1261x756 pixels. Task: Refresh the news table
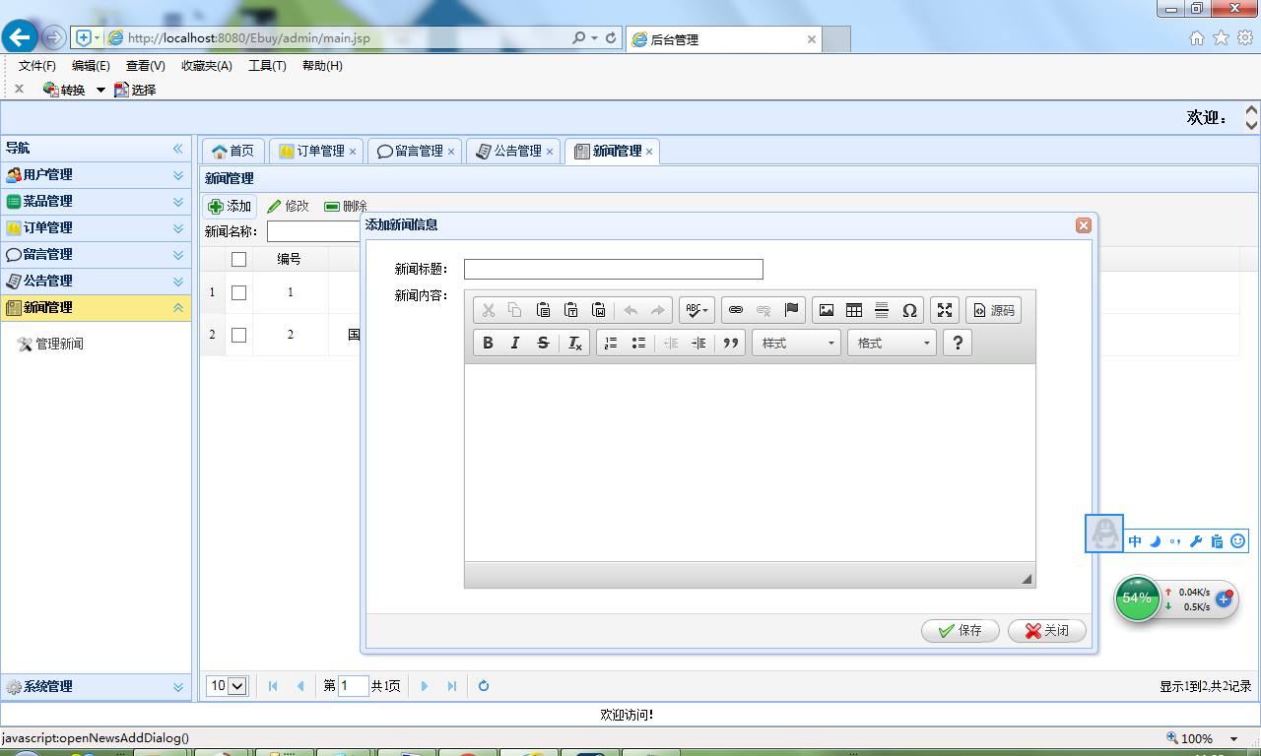(484, 686)
